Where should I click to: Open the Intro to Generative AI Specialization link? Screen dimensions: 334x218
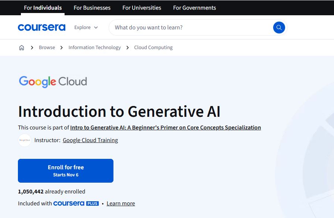point(165,127)
